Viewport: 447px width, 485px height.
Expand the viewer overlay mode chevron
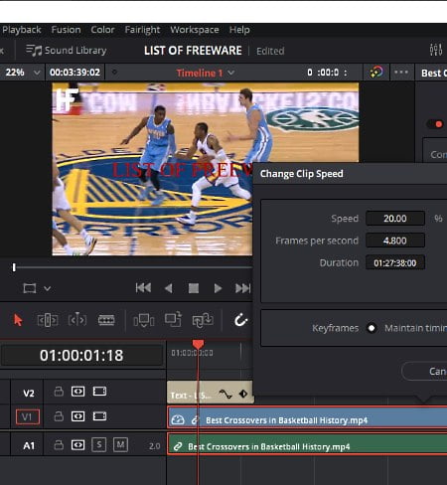click(x=48, y=288)
